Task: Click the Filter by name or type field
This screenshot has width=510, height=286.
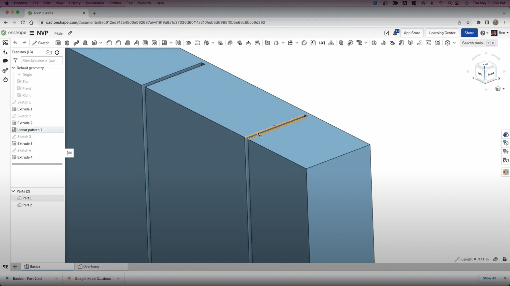Action: (42, 60)
